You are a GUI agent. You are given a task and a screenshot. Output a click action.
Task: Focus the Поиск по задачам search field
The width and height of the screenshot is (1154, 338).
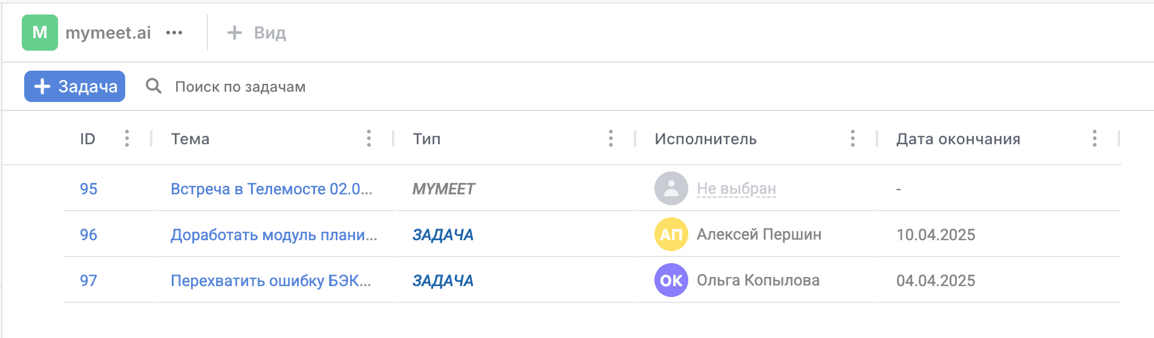[240, 87]
